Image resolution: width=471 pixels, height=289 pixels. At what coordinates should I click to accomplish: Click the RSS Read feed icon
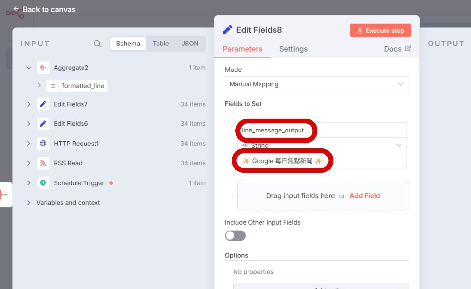click(43, 163)
